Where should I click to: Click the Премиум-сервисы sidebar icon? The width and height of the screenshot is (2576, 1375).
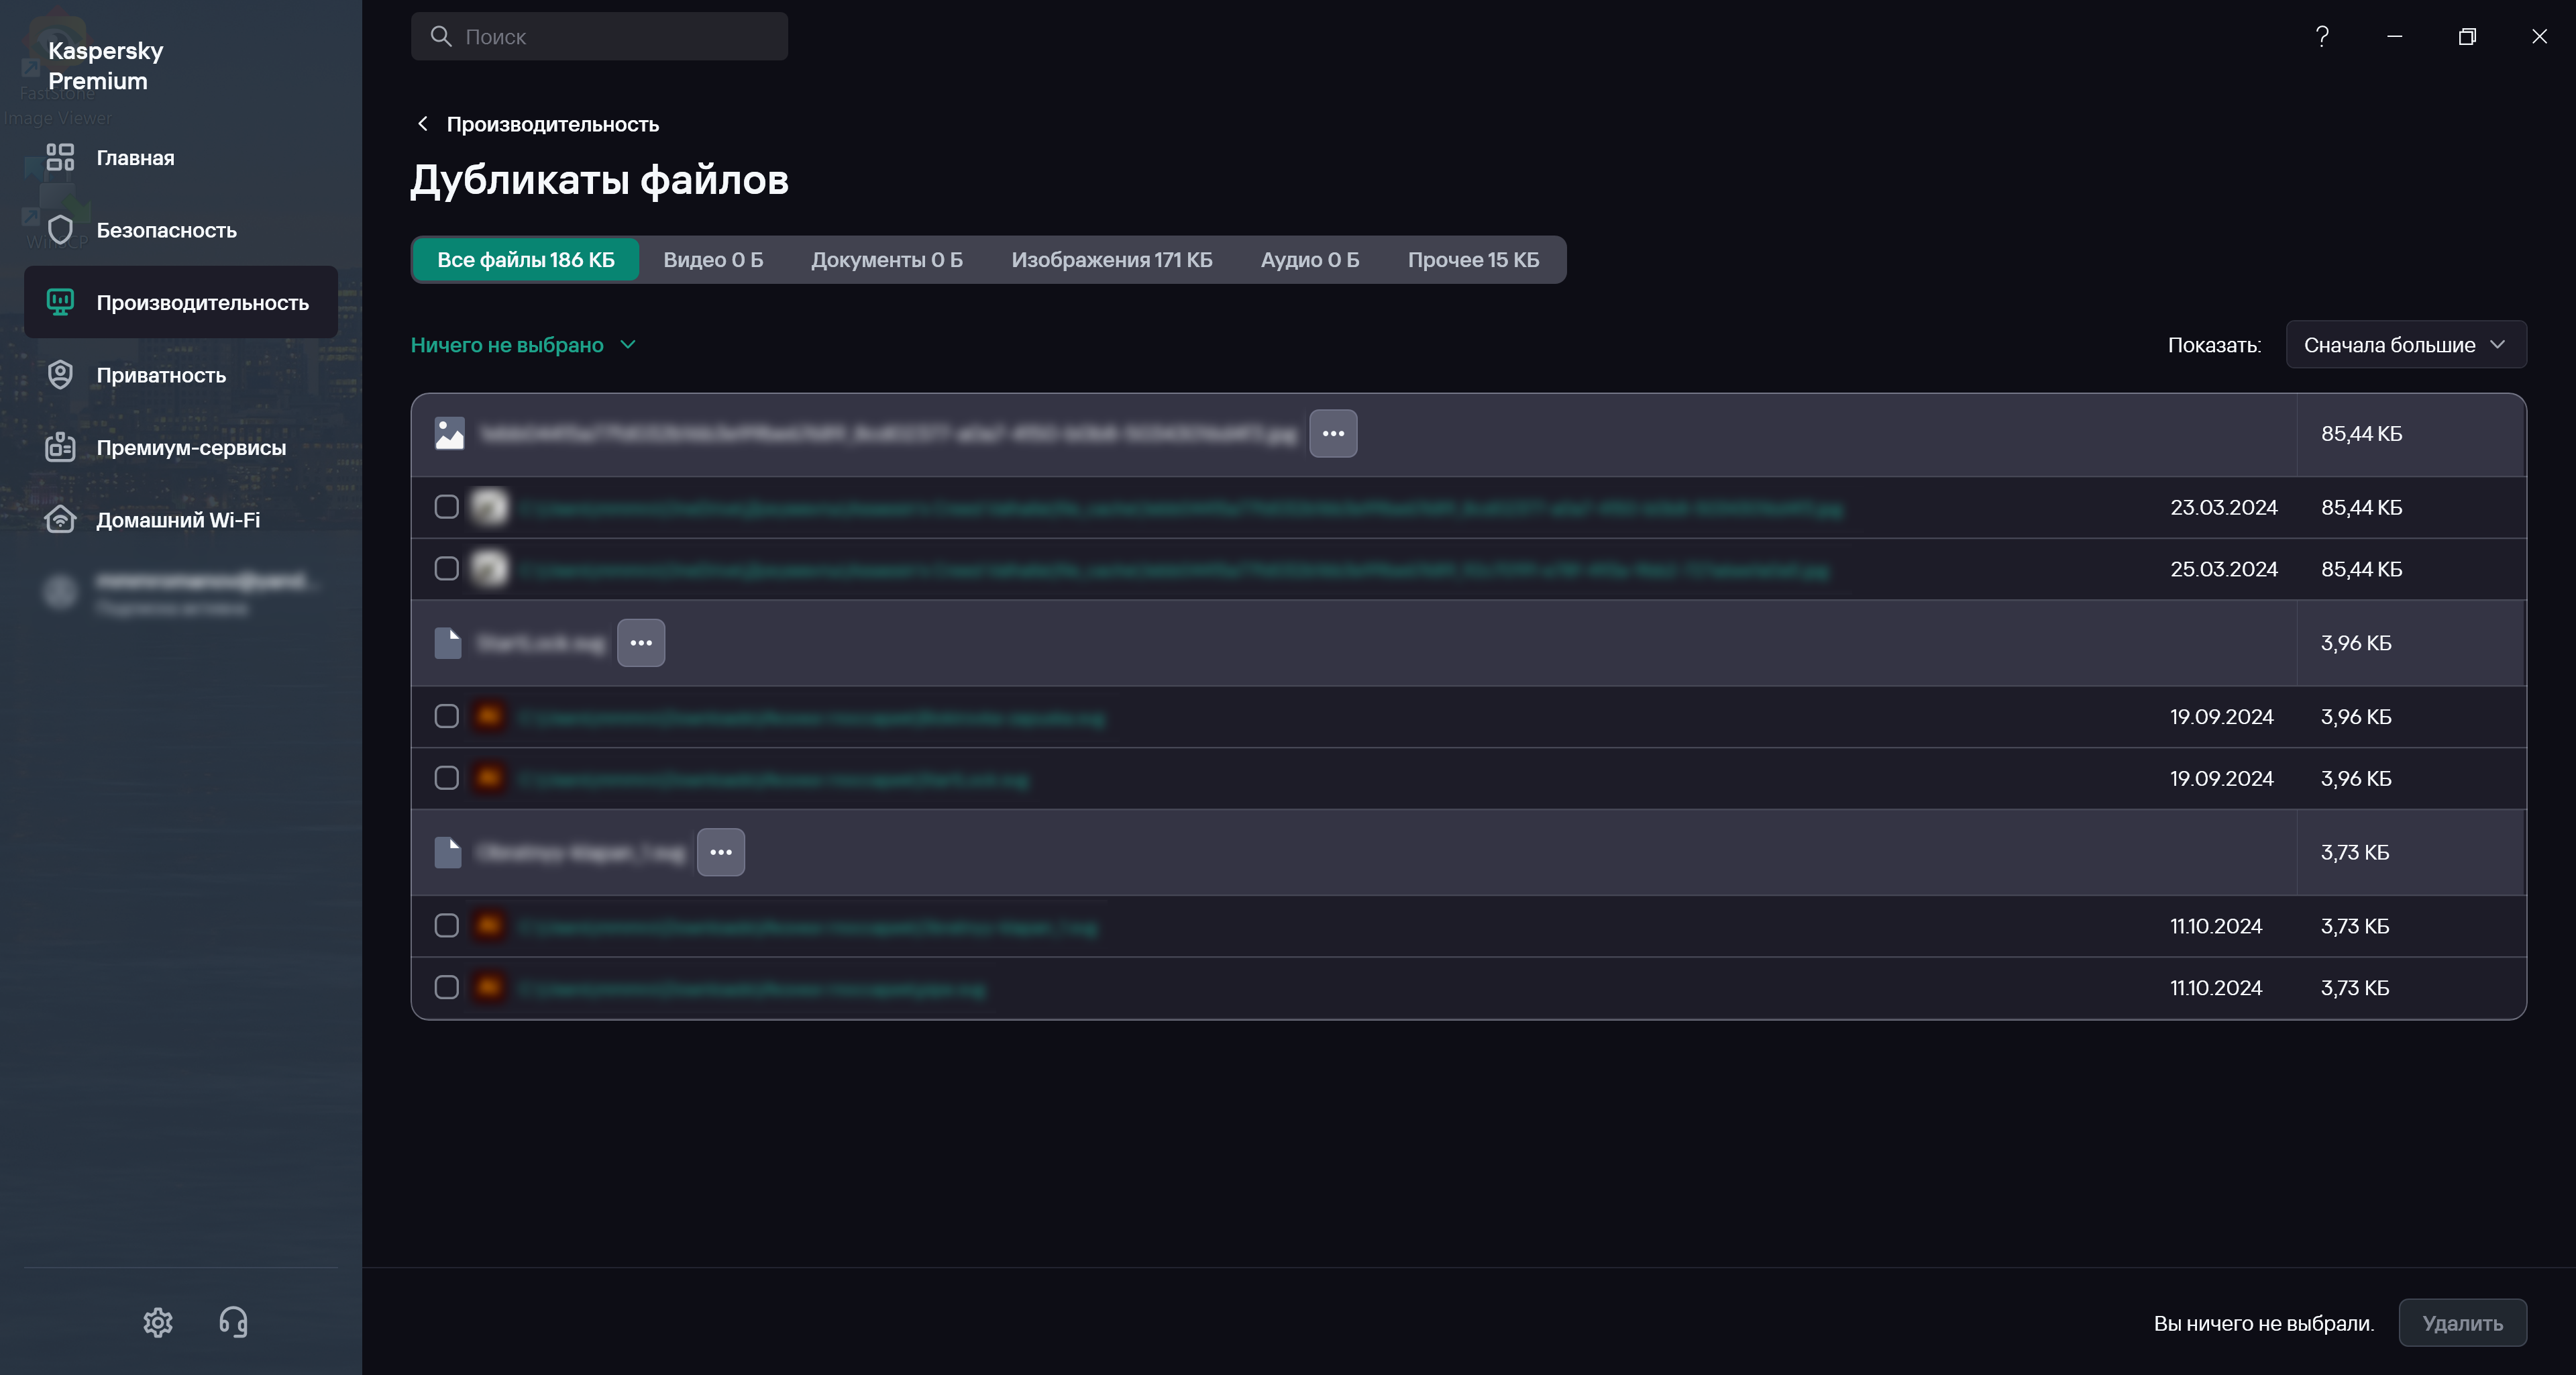[60, 447]
